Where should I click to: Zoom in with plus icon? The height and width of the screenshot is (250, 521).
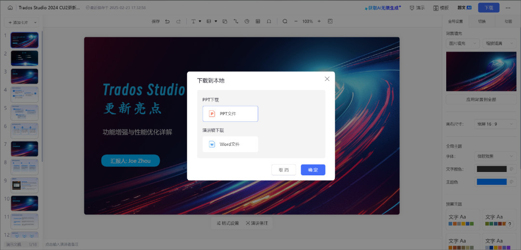point(319,21)
